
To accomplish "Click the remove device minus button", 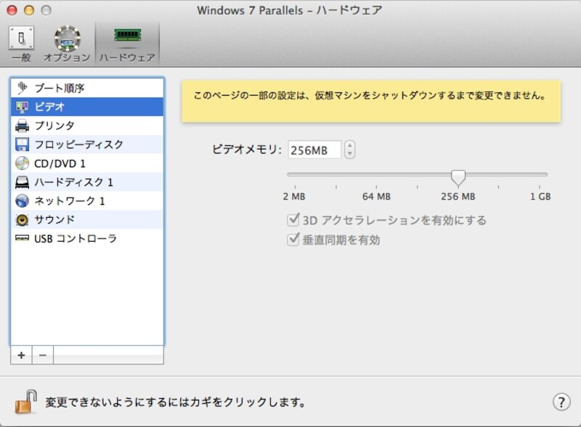I will 42,355.
